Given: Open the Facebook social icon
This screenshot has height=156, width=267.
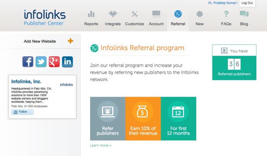Looking at the screenshot, I should click(x=28, y=62).
